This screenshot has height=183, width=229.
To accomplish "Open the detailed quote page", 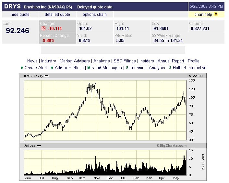I will [x=57, y=15].
